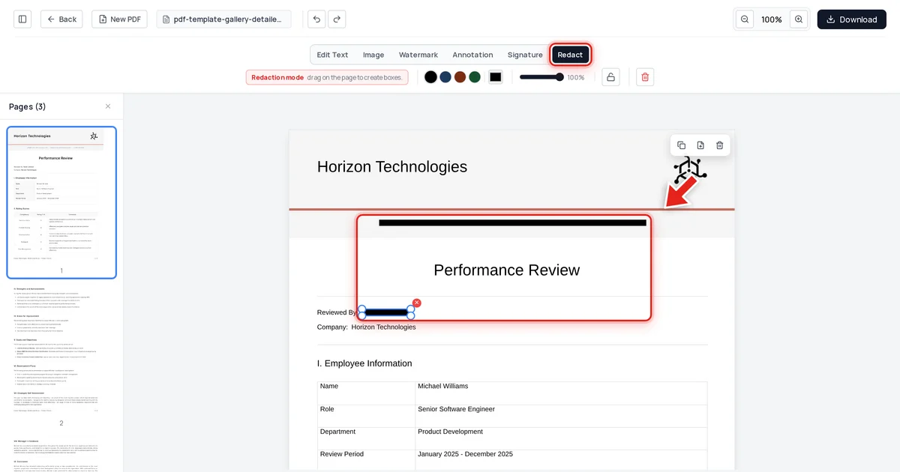Create a New PDF
Image resolution: width=900 pixels, height=472 pixels.
coord(119,19)
